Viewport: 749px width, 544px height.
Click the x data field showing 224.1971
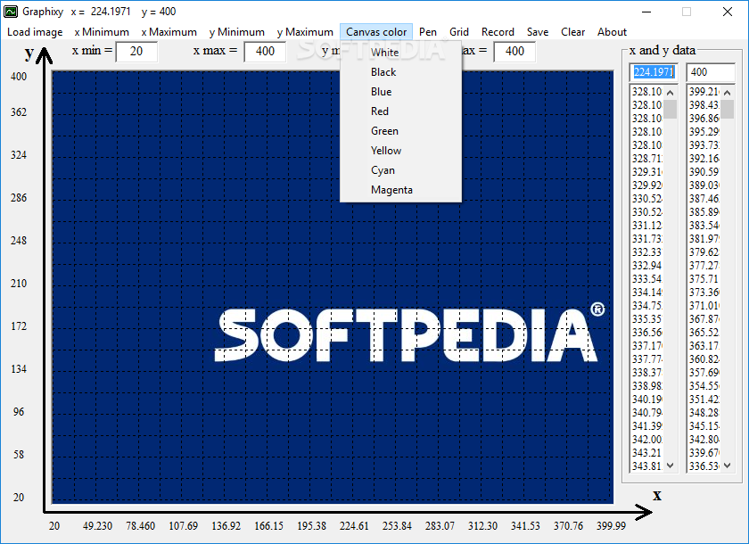[654, 72]
